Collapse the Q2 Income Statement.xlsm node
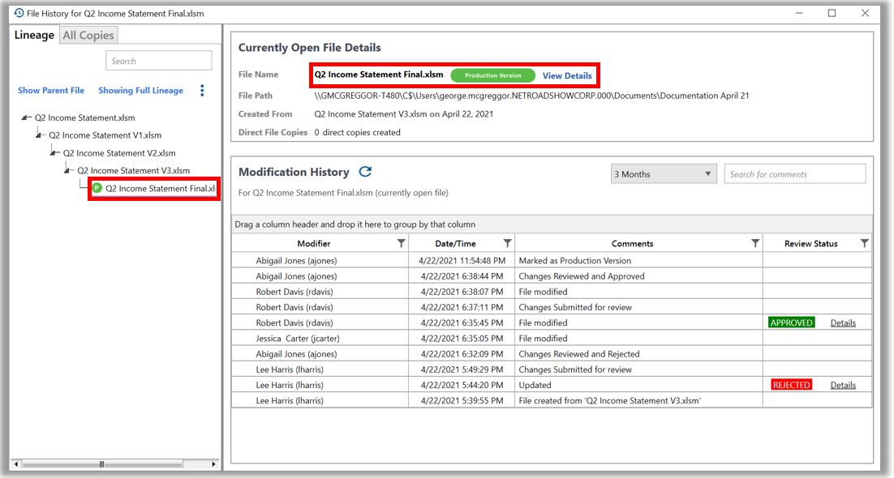 (x=26, y=117)
